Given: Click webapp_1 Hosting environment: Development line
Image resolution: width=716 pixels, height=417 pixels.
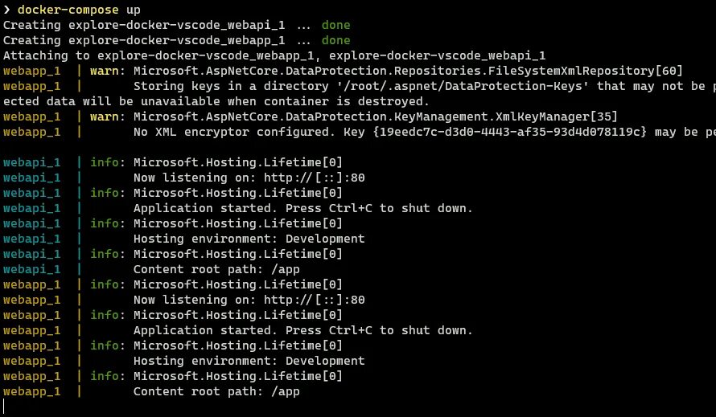Looking at the screenshot, I should click(x=249, y=361).
